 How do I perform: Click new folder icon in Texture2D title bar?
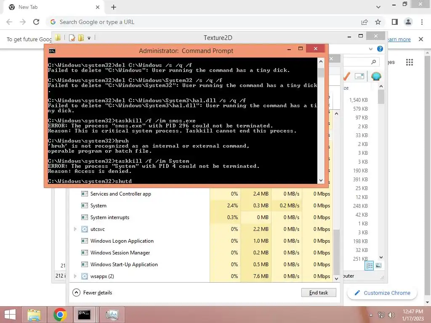[81, 38]
